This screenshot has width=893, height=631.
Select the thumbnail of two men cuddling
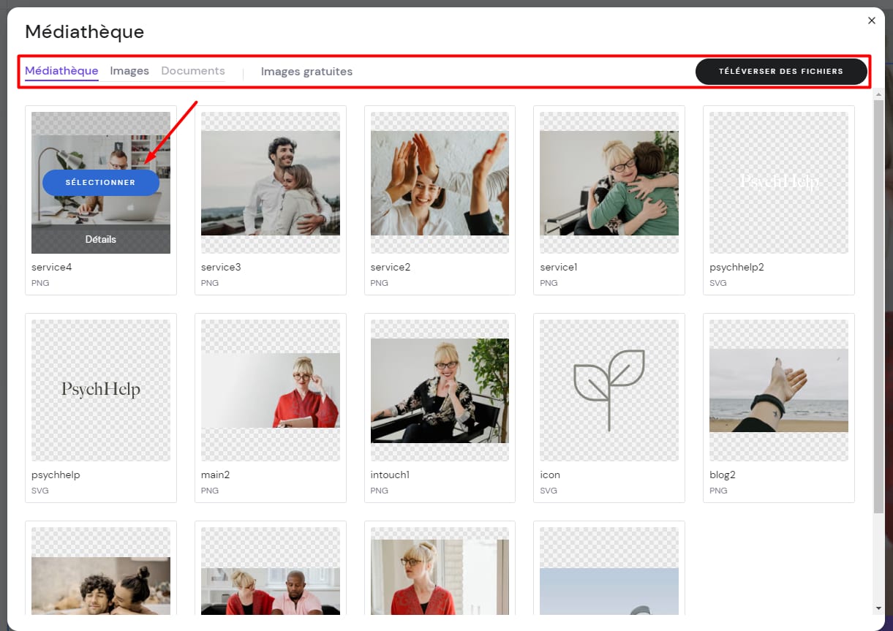(101, 571)
